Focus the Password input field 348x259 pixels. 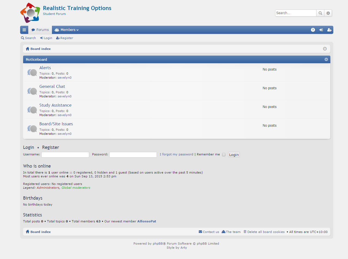133,155
